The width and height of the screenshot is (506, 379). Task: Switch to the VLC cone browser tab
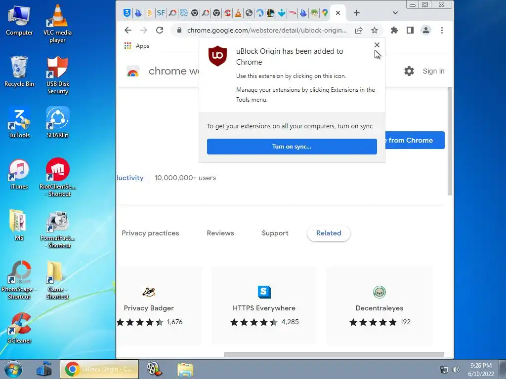coord(238,13)
